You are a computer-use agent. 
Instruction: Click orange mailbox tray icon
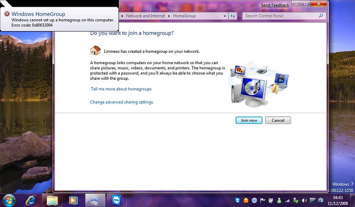[x=246, y=200]
